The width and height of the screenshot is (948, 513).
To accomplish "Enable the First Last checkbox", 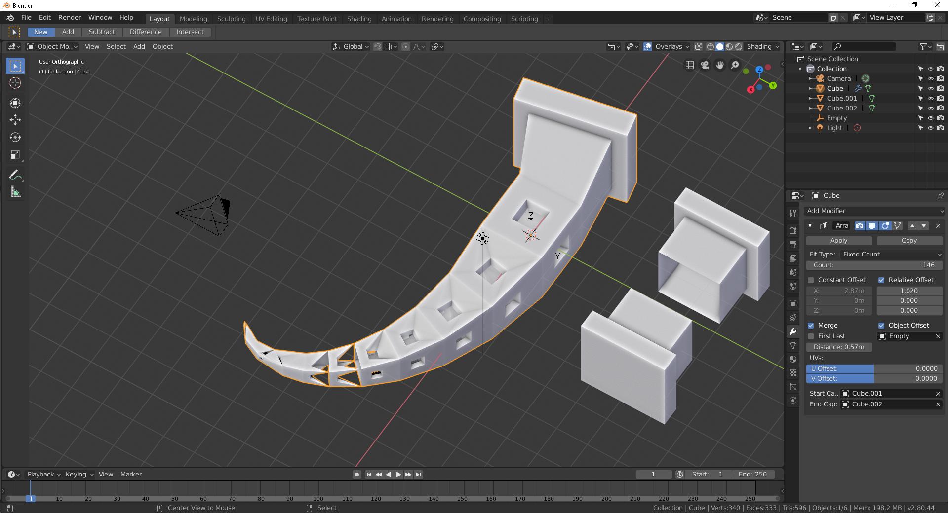I will coord(811,336).
